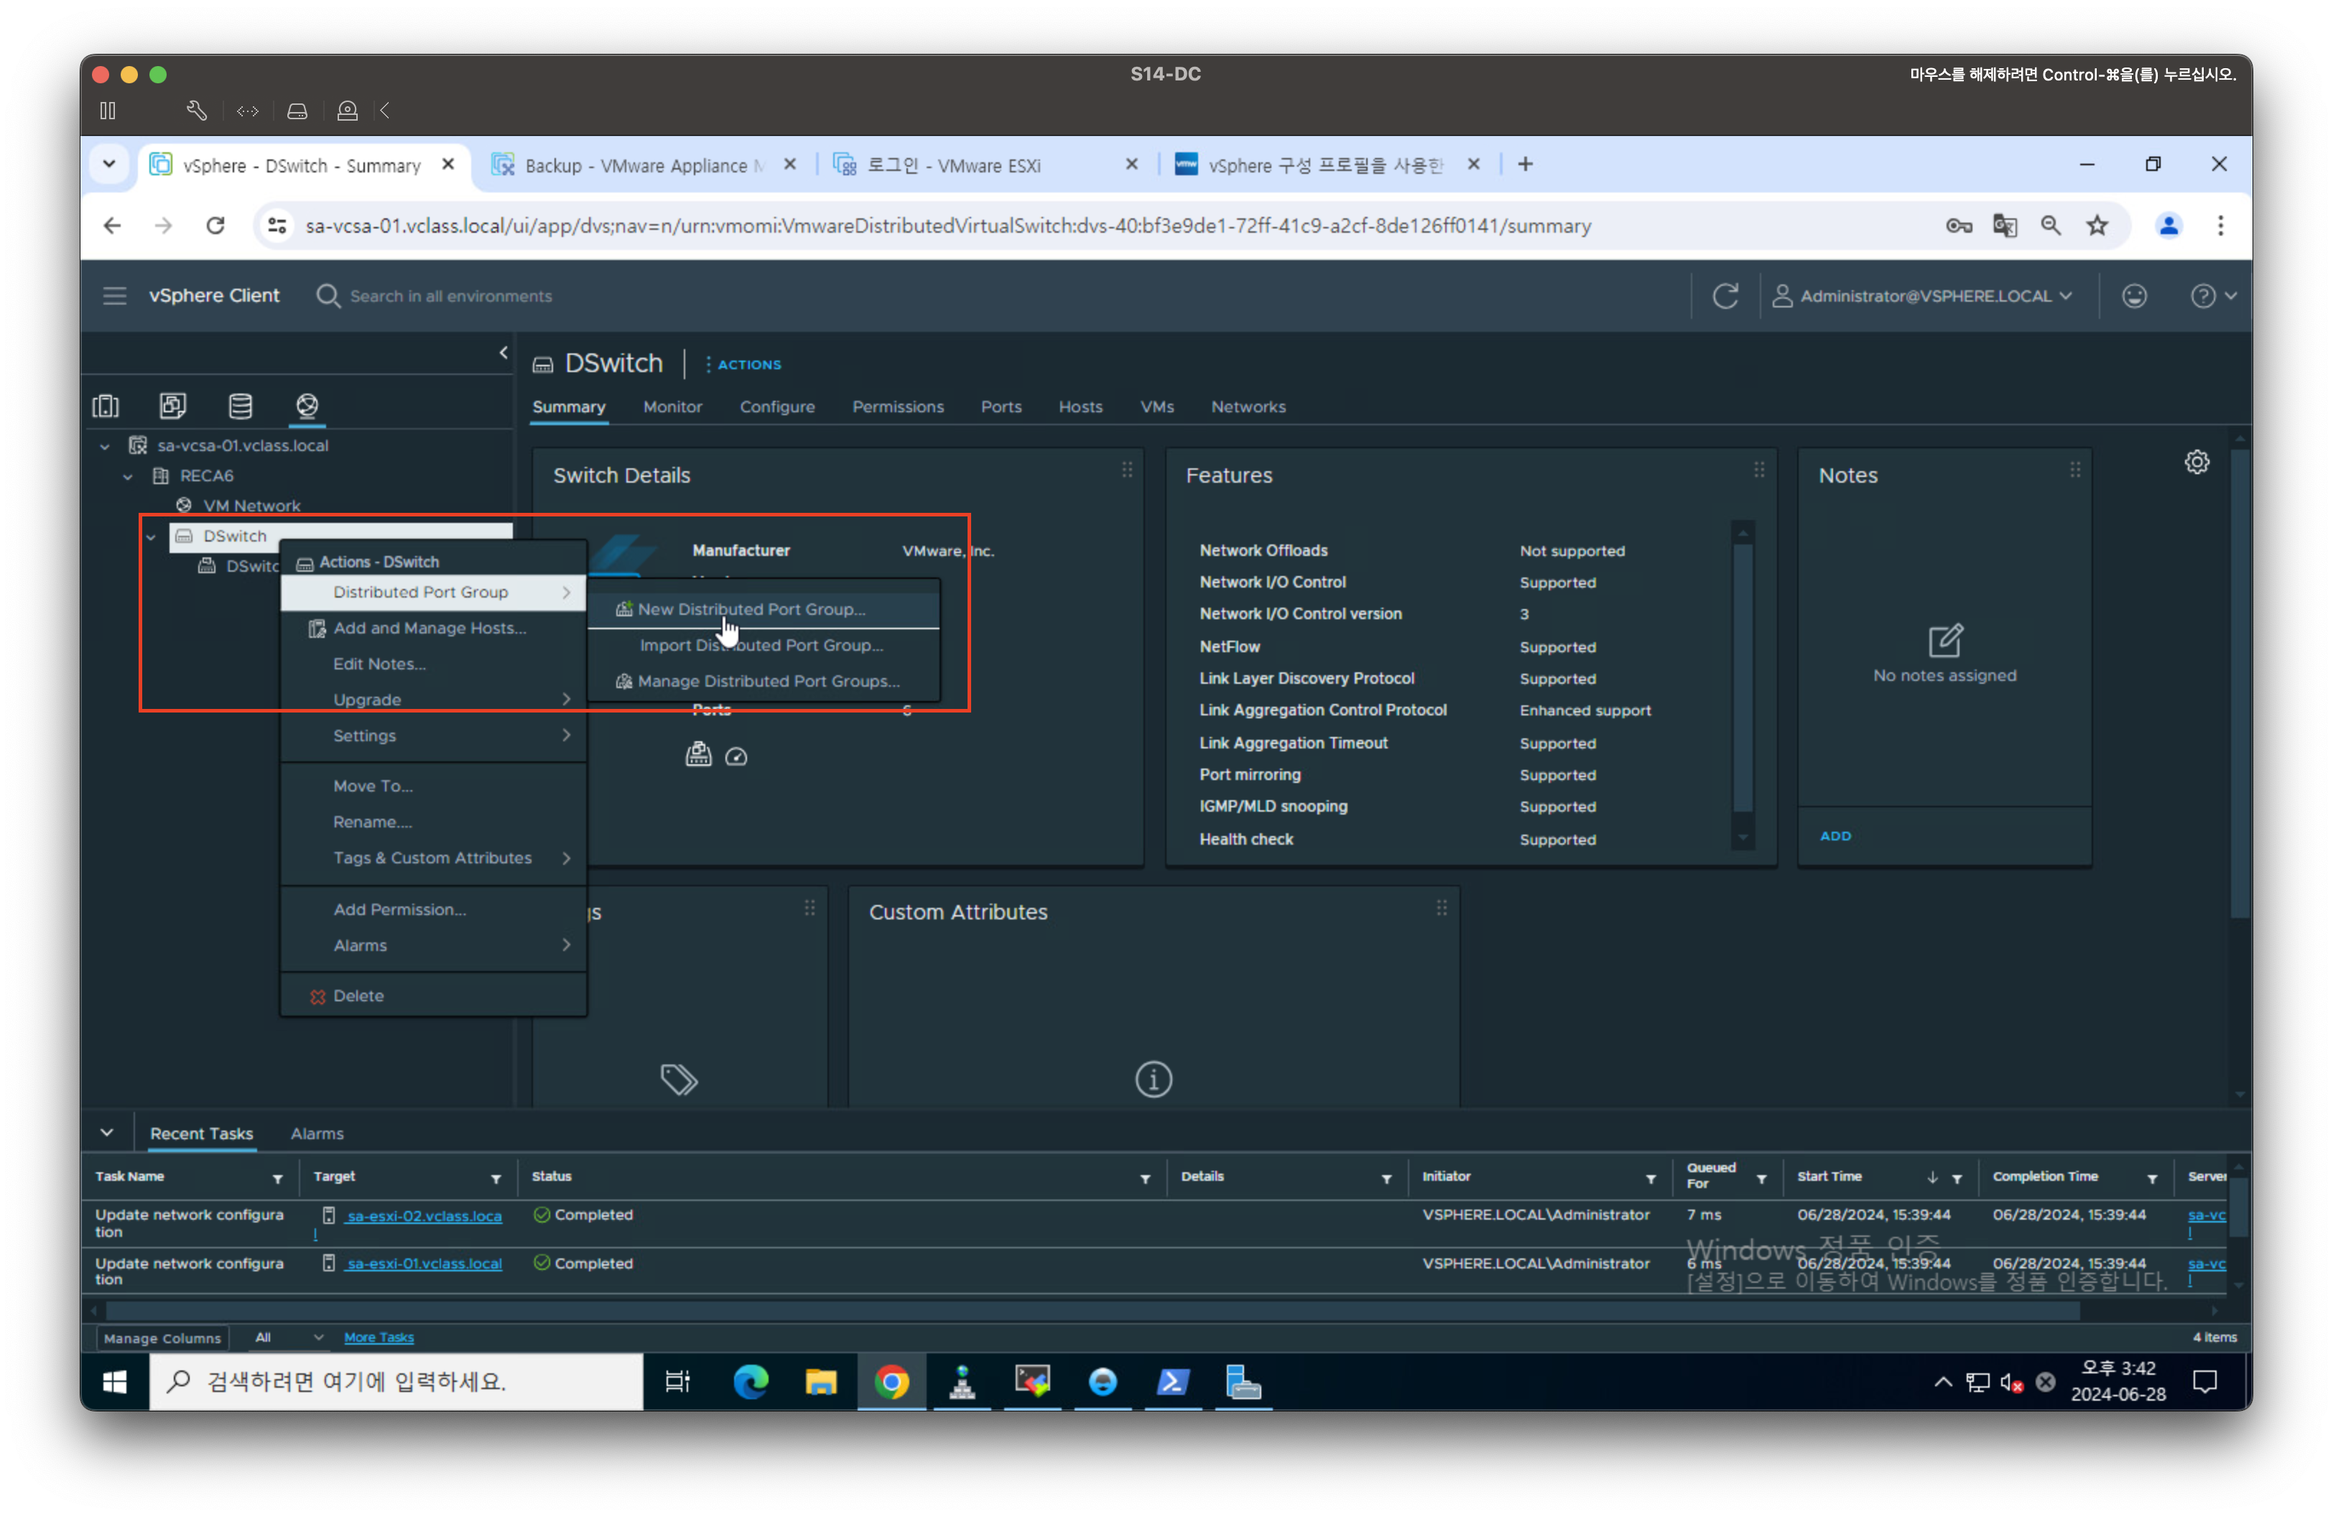Screen dimensions: 2333x1517
Task: Open the Hosts and Clusters inventory icon
Action: tap(106, 406)
